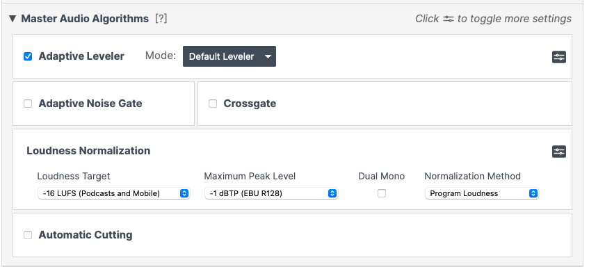Click the Adaptive Leveler label text

click(81, 56)
